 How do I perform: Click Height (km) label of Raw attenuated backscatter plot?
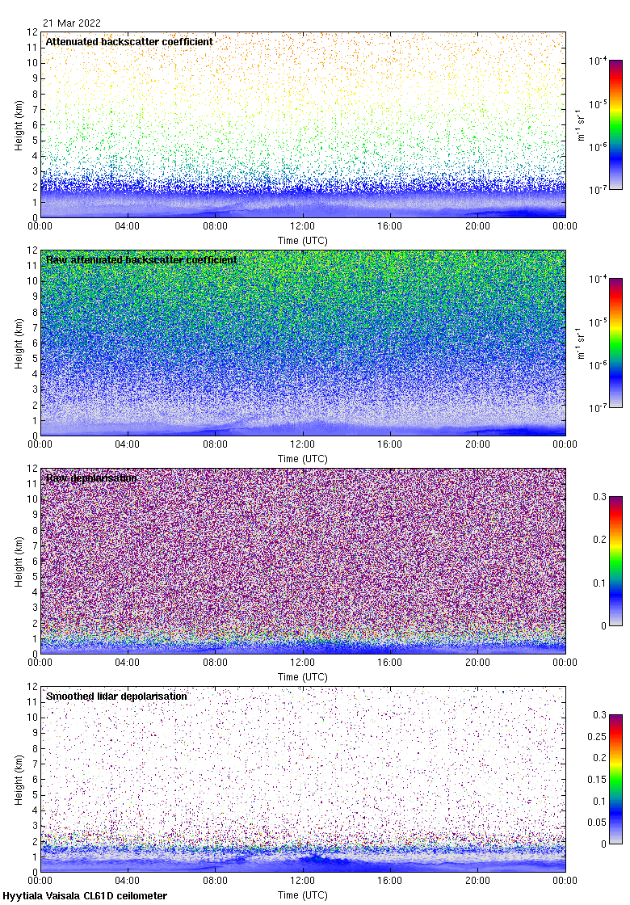(x=19, y=343)
